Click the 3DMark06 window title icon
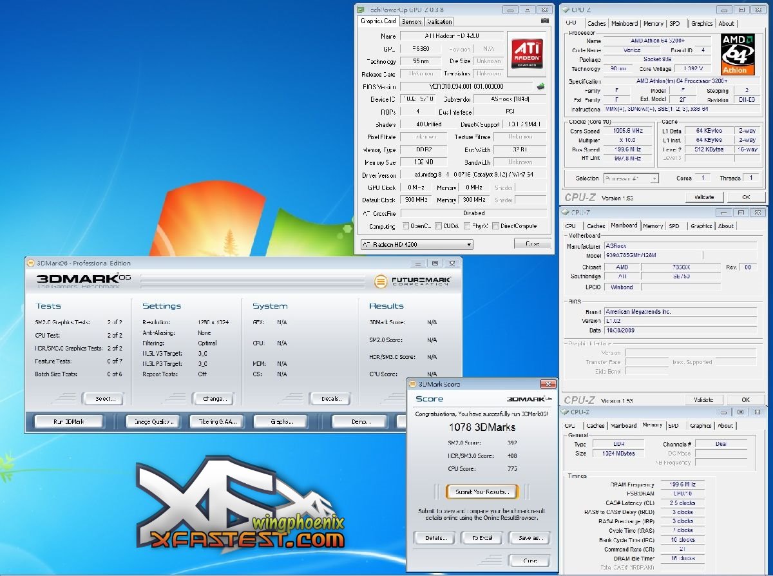 pyautogui.click(x=30, y=263)
